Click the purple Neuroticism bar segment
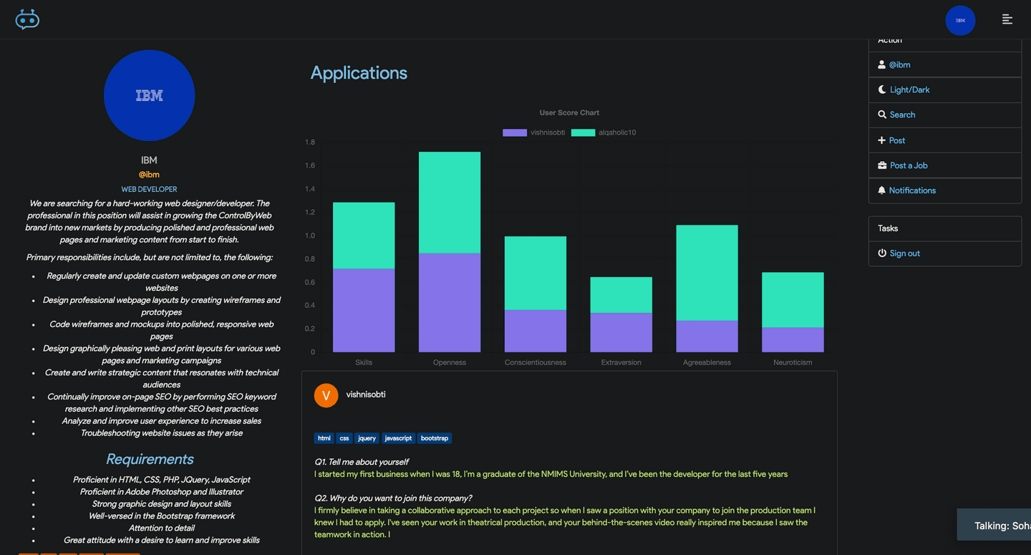This screenshot has width=1031, height=555. (x=793, y=339)
